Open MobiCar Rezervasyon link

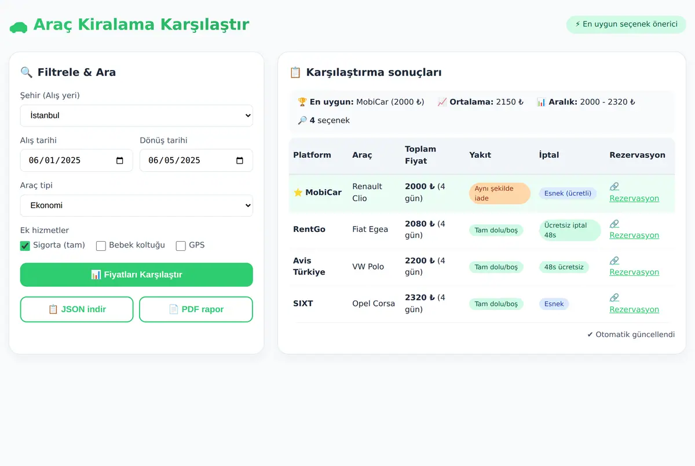tap(634, 198)
